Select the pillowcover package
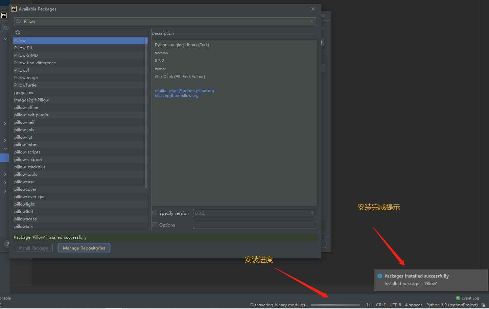This screenshot has width=489, height=309. click(x=79, y=189)
